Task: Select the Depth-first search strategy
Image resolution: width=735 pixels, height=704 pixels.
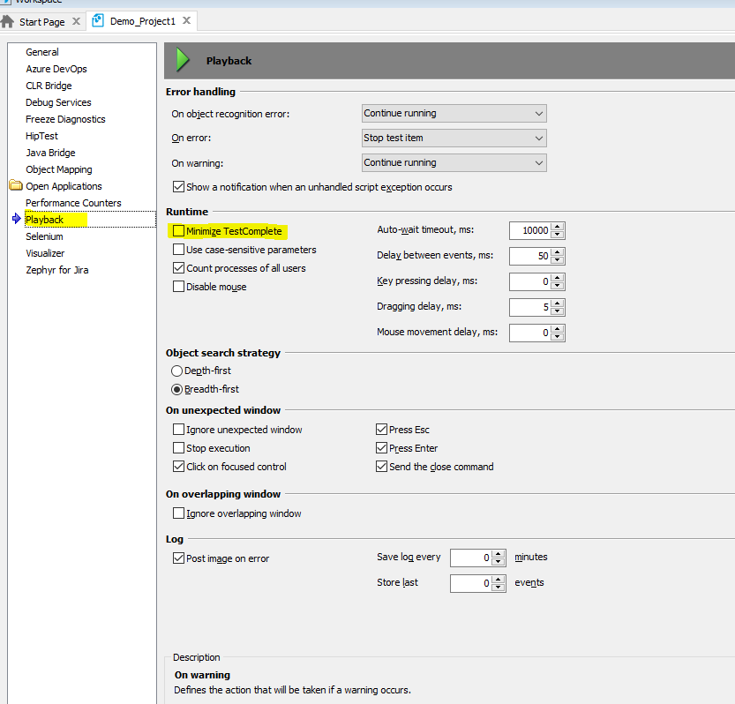Action: (x=177, y=371)
